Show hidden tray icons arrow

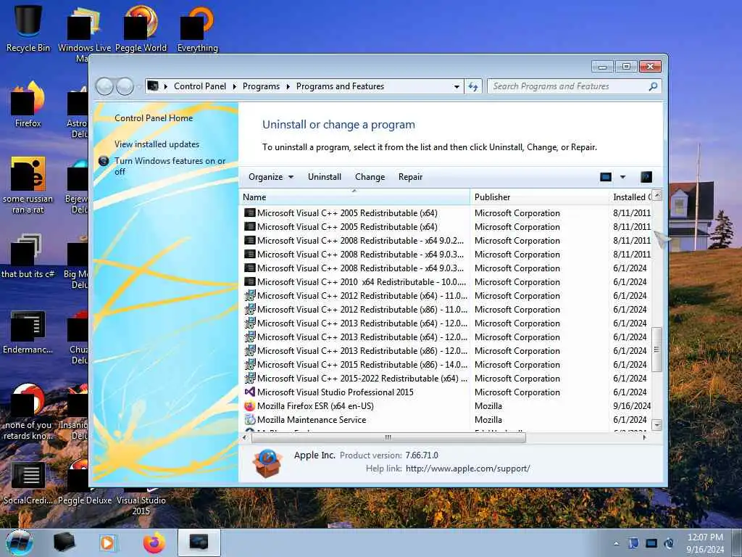(616, 543)
